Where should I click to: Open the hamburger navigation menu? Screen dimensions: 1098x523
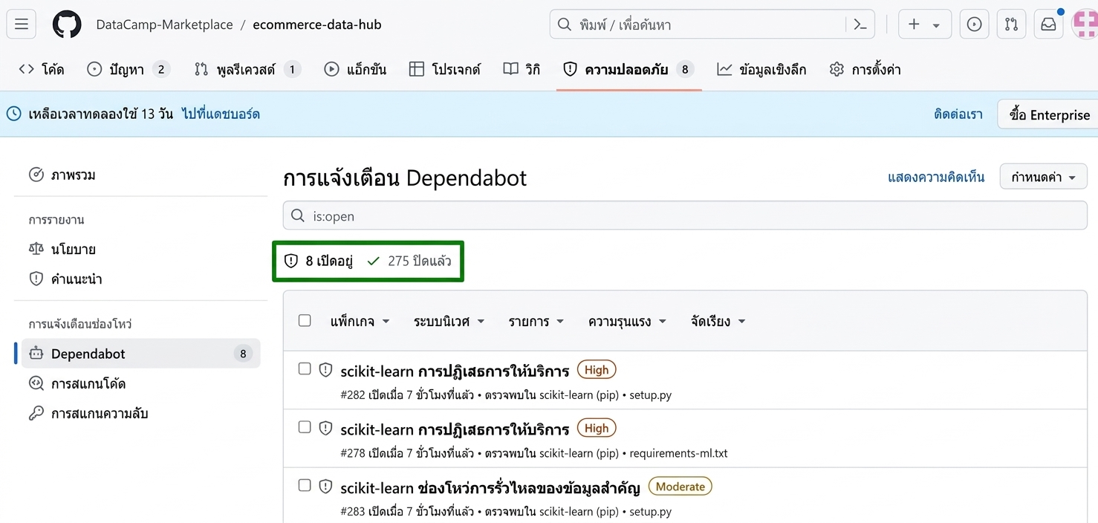[x=22, y=25]
